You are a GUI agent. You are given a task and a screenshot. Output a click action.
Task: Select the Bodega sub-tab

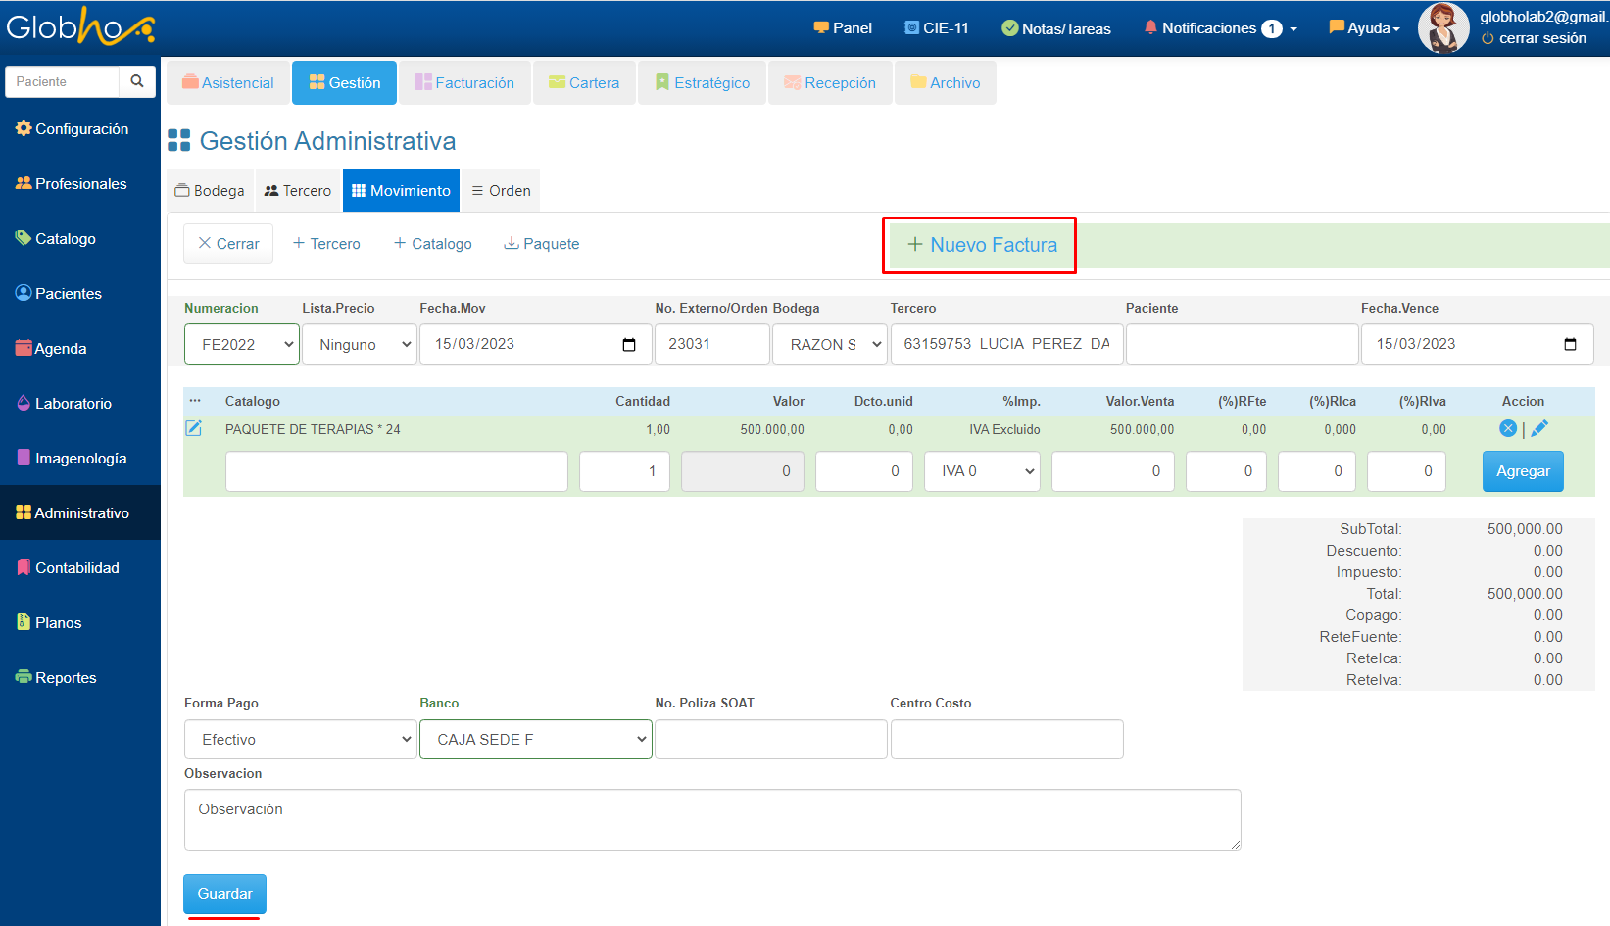(210, 191)
